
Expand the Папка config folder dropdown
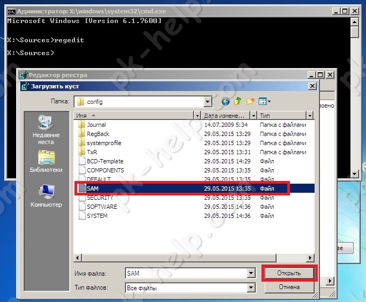pyautogui.click(x=207, y=101)
